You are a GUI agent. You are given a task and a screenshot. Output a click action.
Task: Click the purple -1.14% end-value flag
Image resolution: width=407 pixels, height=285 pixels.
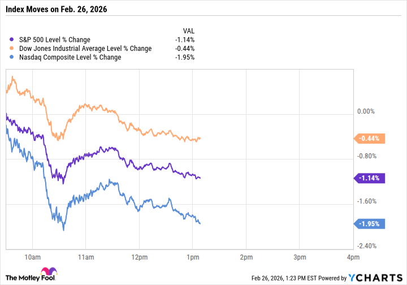point(370,178)
